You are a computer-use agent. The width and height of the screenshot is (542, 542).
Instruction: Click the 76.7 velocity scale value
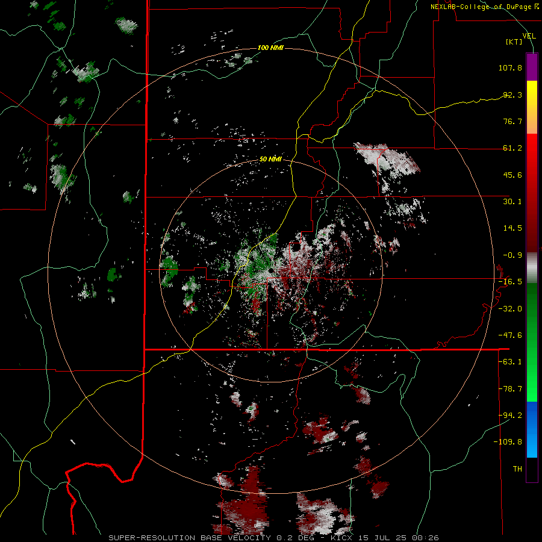click(x=512, y=121)
